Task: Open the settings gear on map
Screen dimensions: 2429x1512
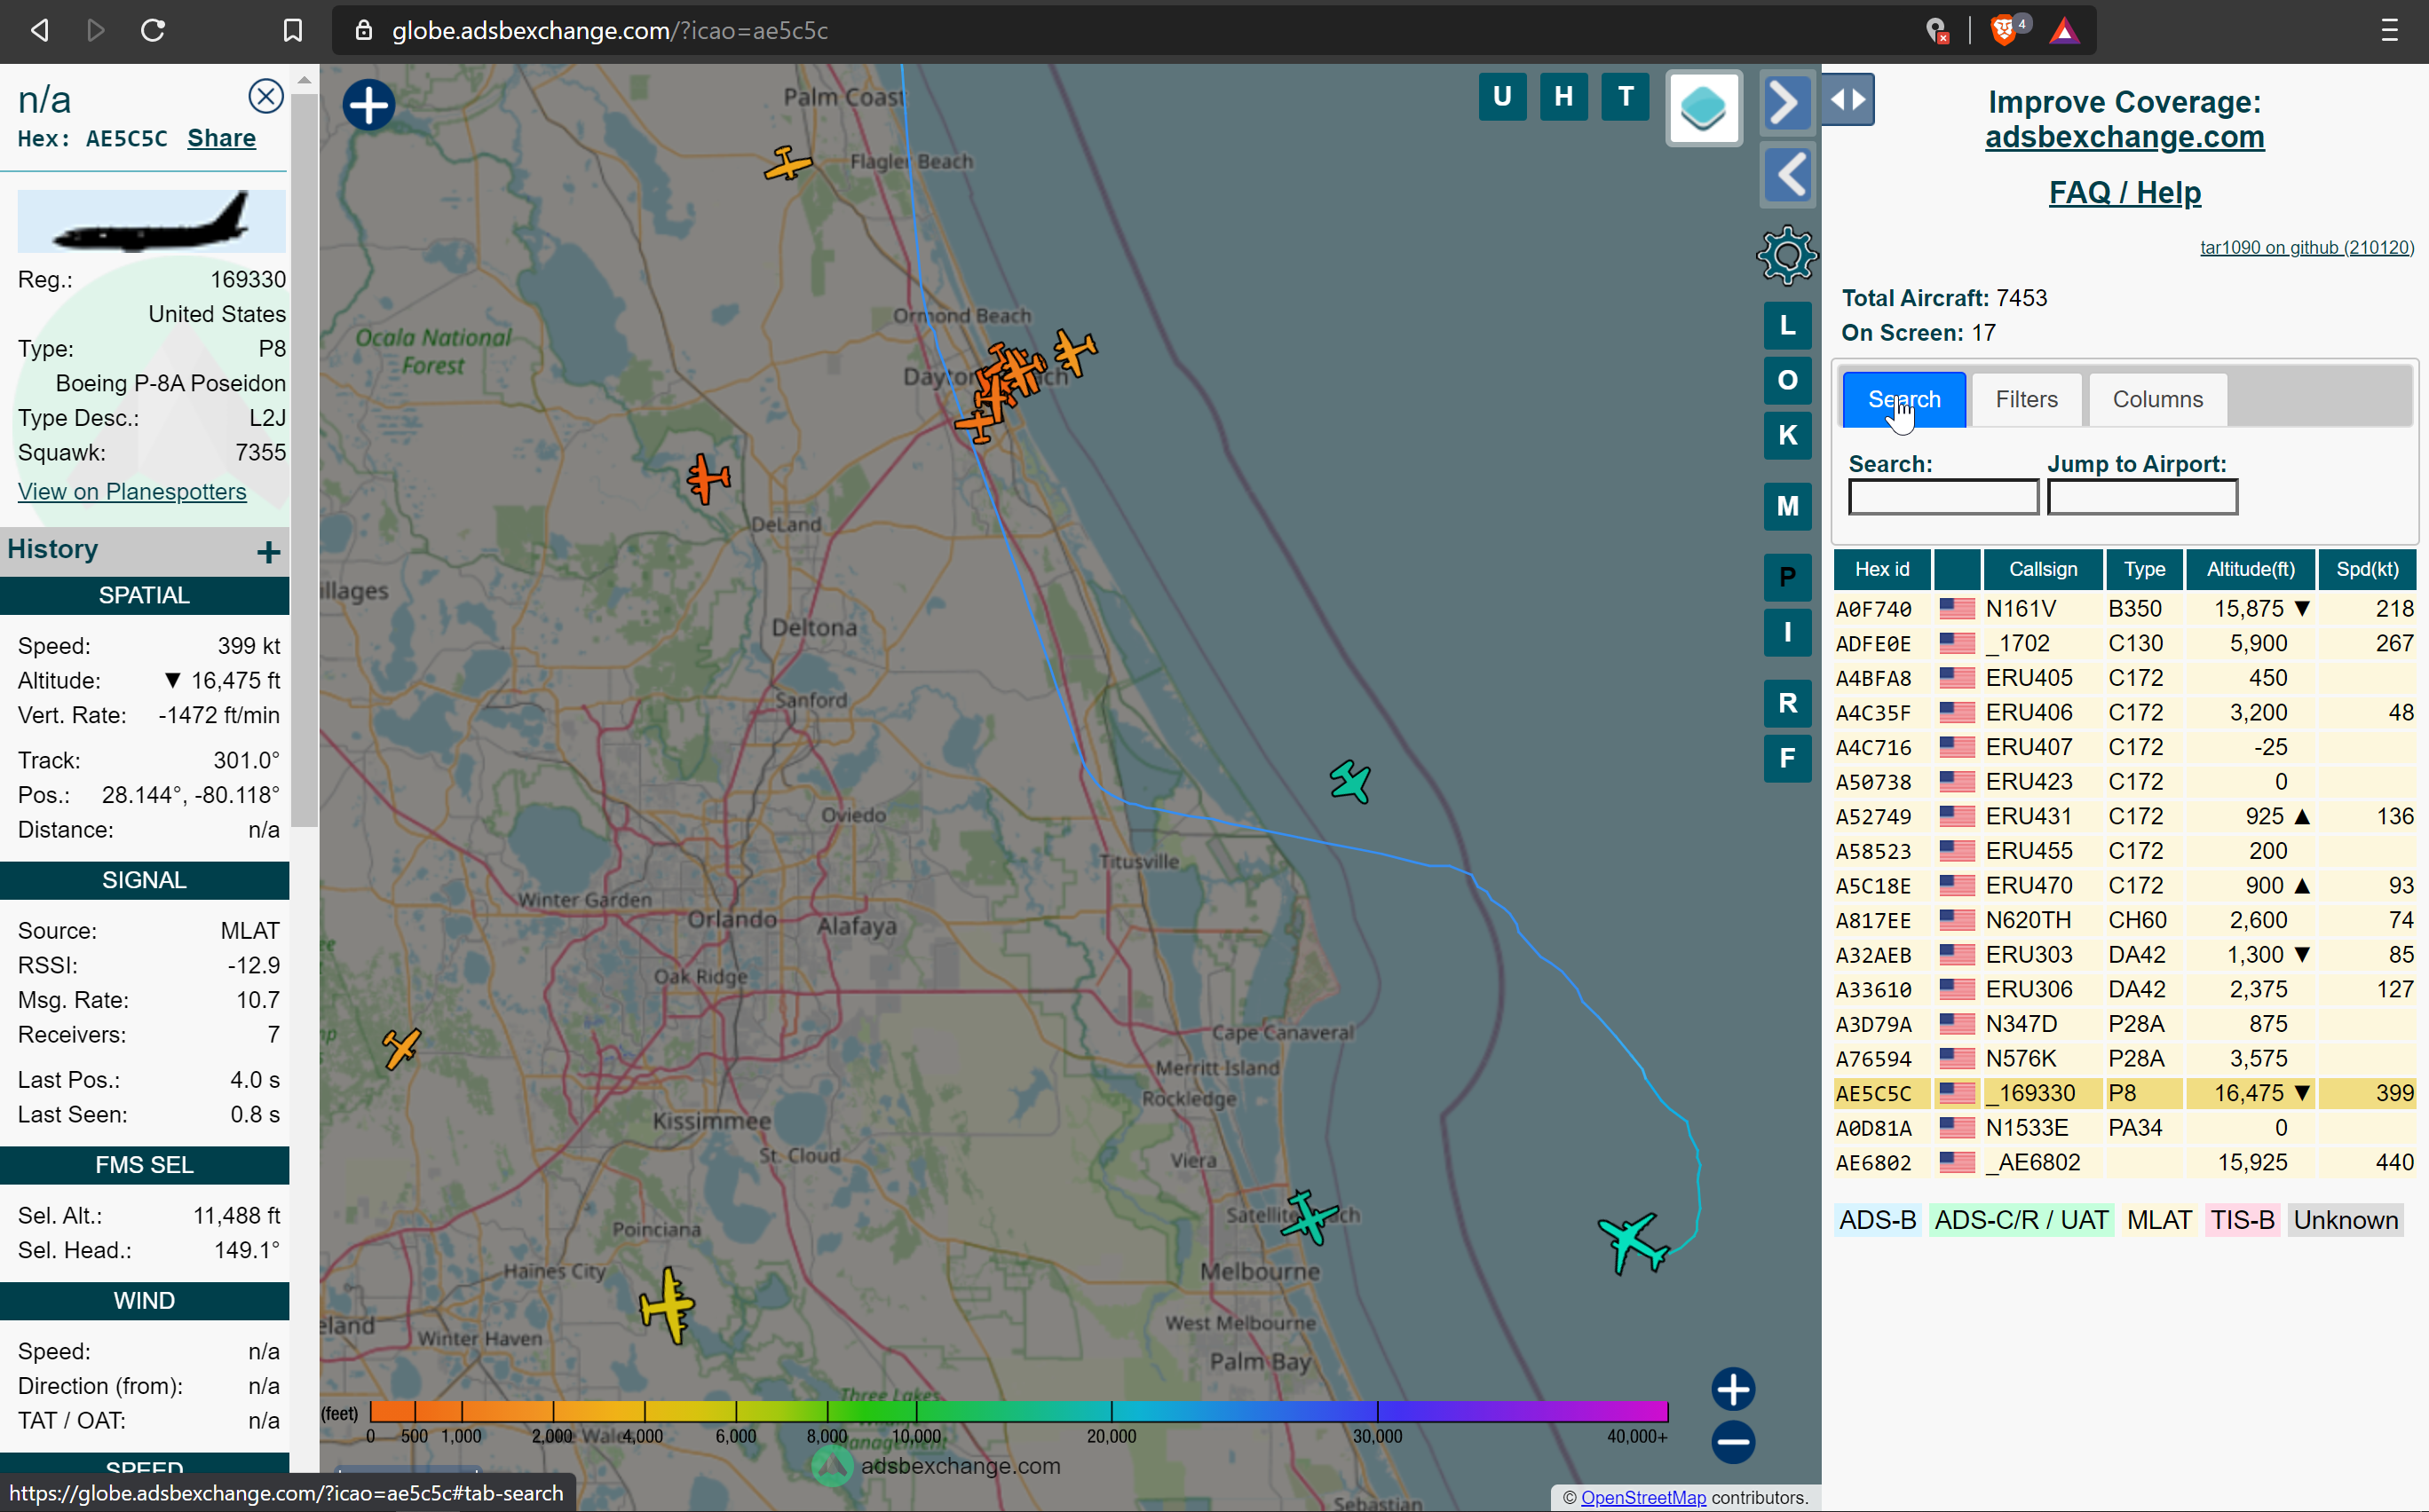Action: coord(1787,256)
